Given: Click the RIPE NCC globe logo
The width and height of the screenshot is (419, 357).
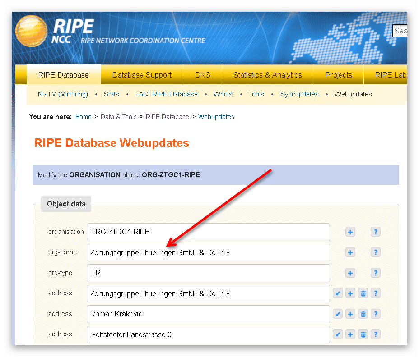Looking at the screenshot, I should click(x=31, y=31).
